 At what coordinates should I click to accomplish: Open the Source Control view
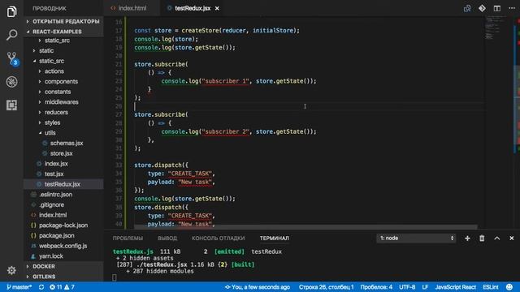point(12,58)
